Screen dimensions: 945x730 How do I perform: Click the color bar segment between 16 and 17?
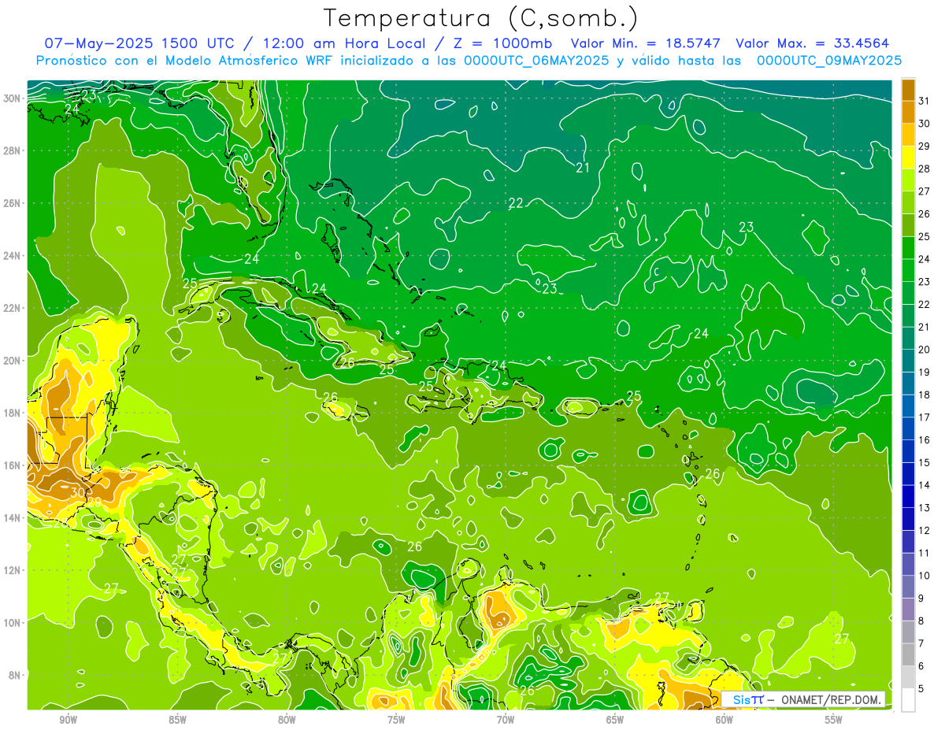(908, 428)
